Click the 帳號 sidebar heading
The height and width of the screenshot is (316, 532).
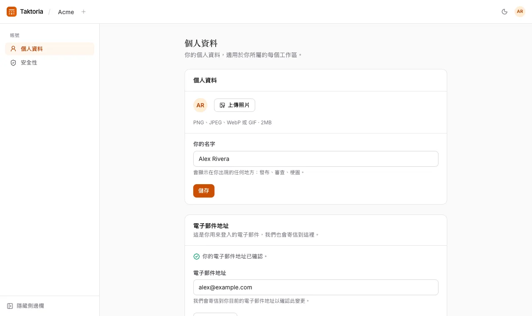click(x=15, y=35)
